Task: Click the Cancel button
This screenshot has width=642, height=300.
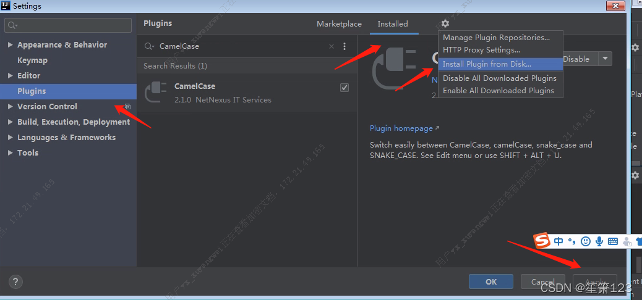Action: click(542, 281)
